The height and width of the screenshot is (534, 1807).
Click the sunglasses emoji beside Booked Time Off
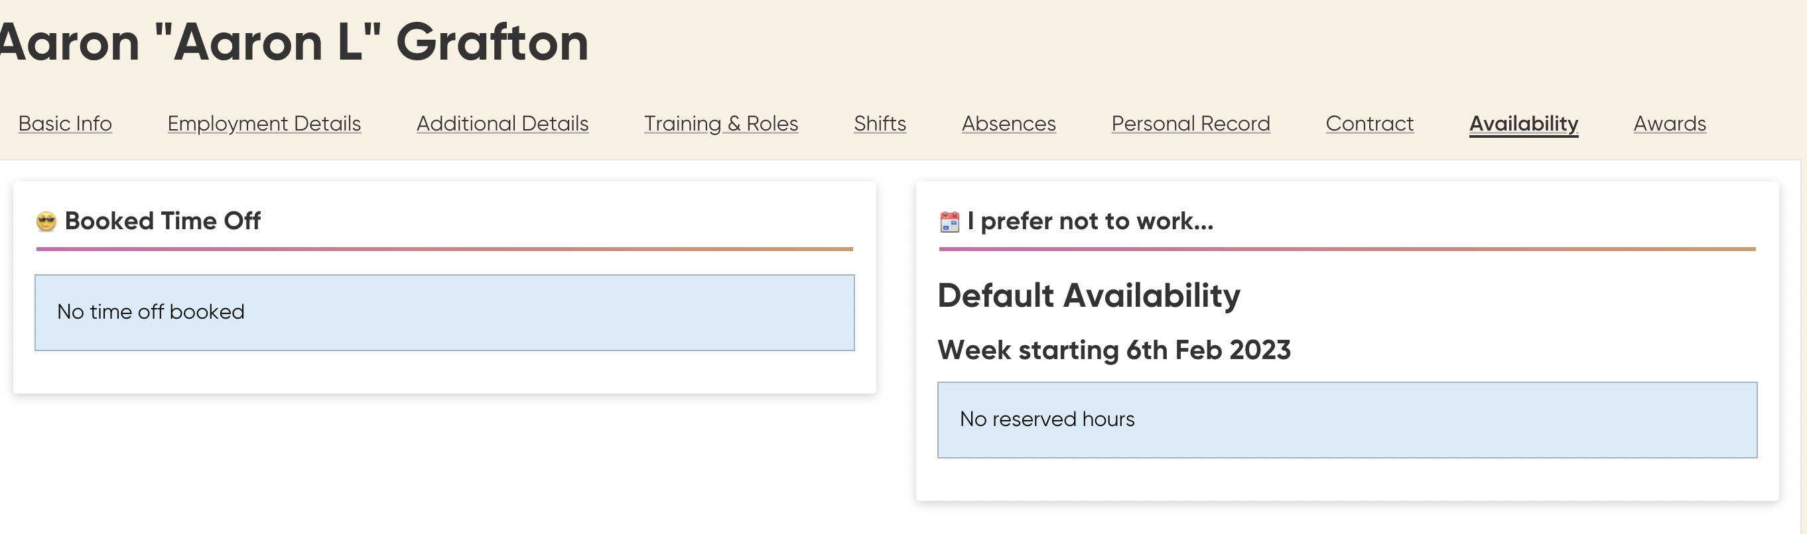(x=46, y=221)
